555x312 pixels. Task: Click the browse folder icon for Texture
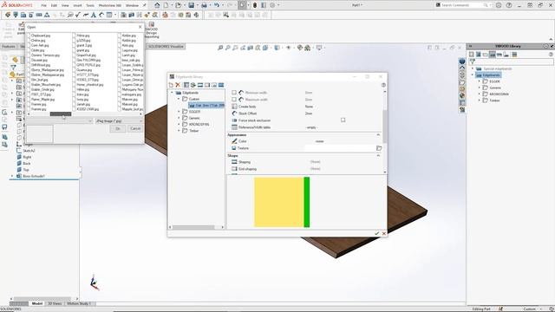coord(379,148)
